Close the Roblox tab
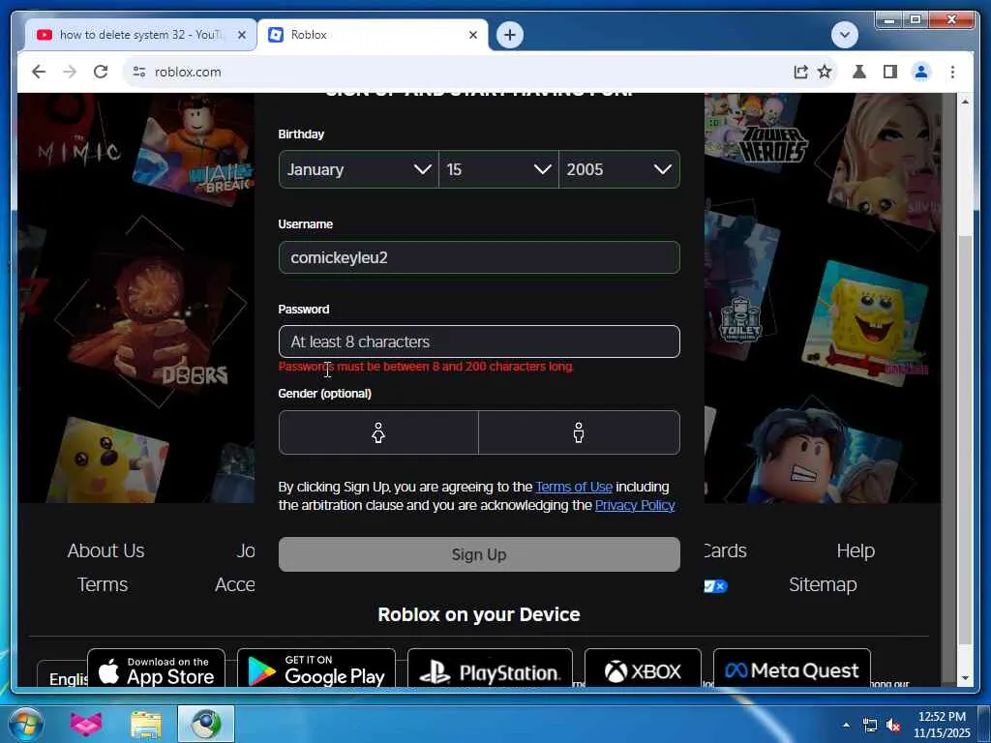This screenshot has height=743, width=991. [472, 35]
